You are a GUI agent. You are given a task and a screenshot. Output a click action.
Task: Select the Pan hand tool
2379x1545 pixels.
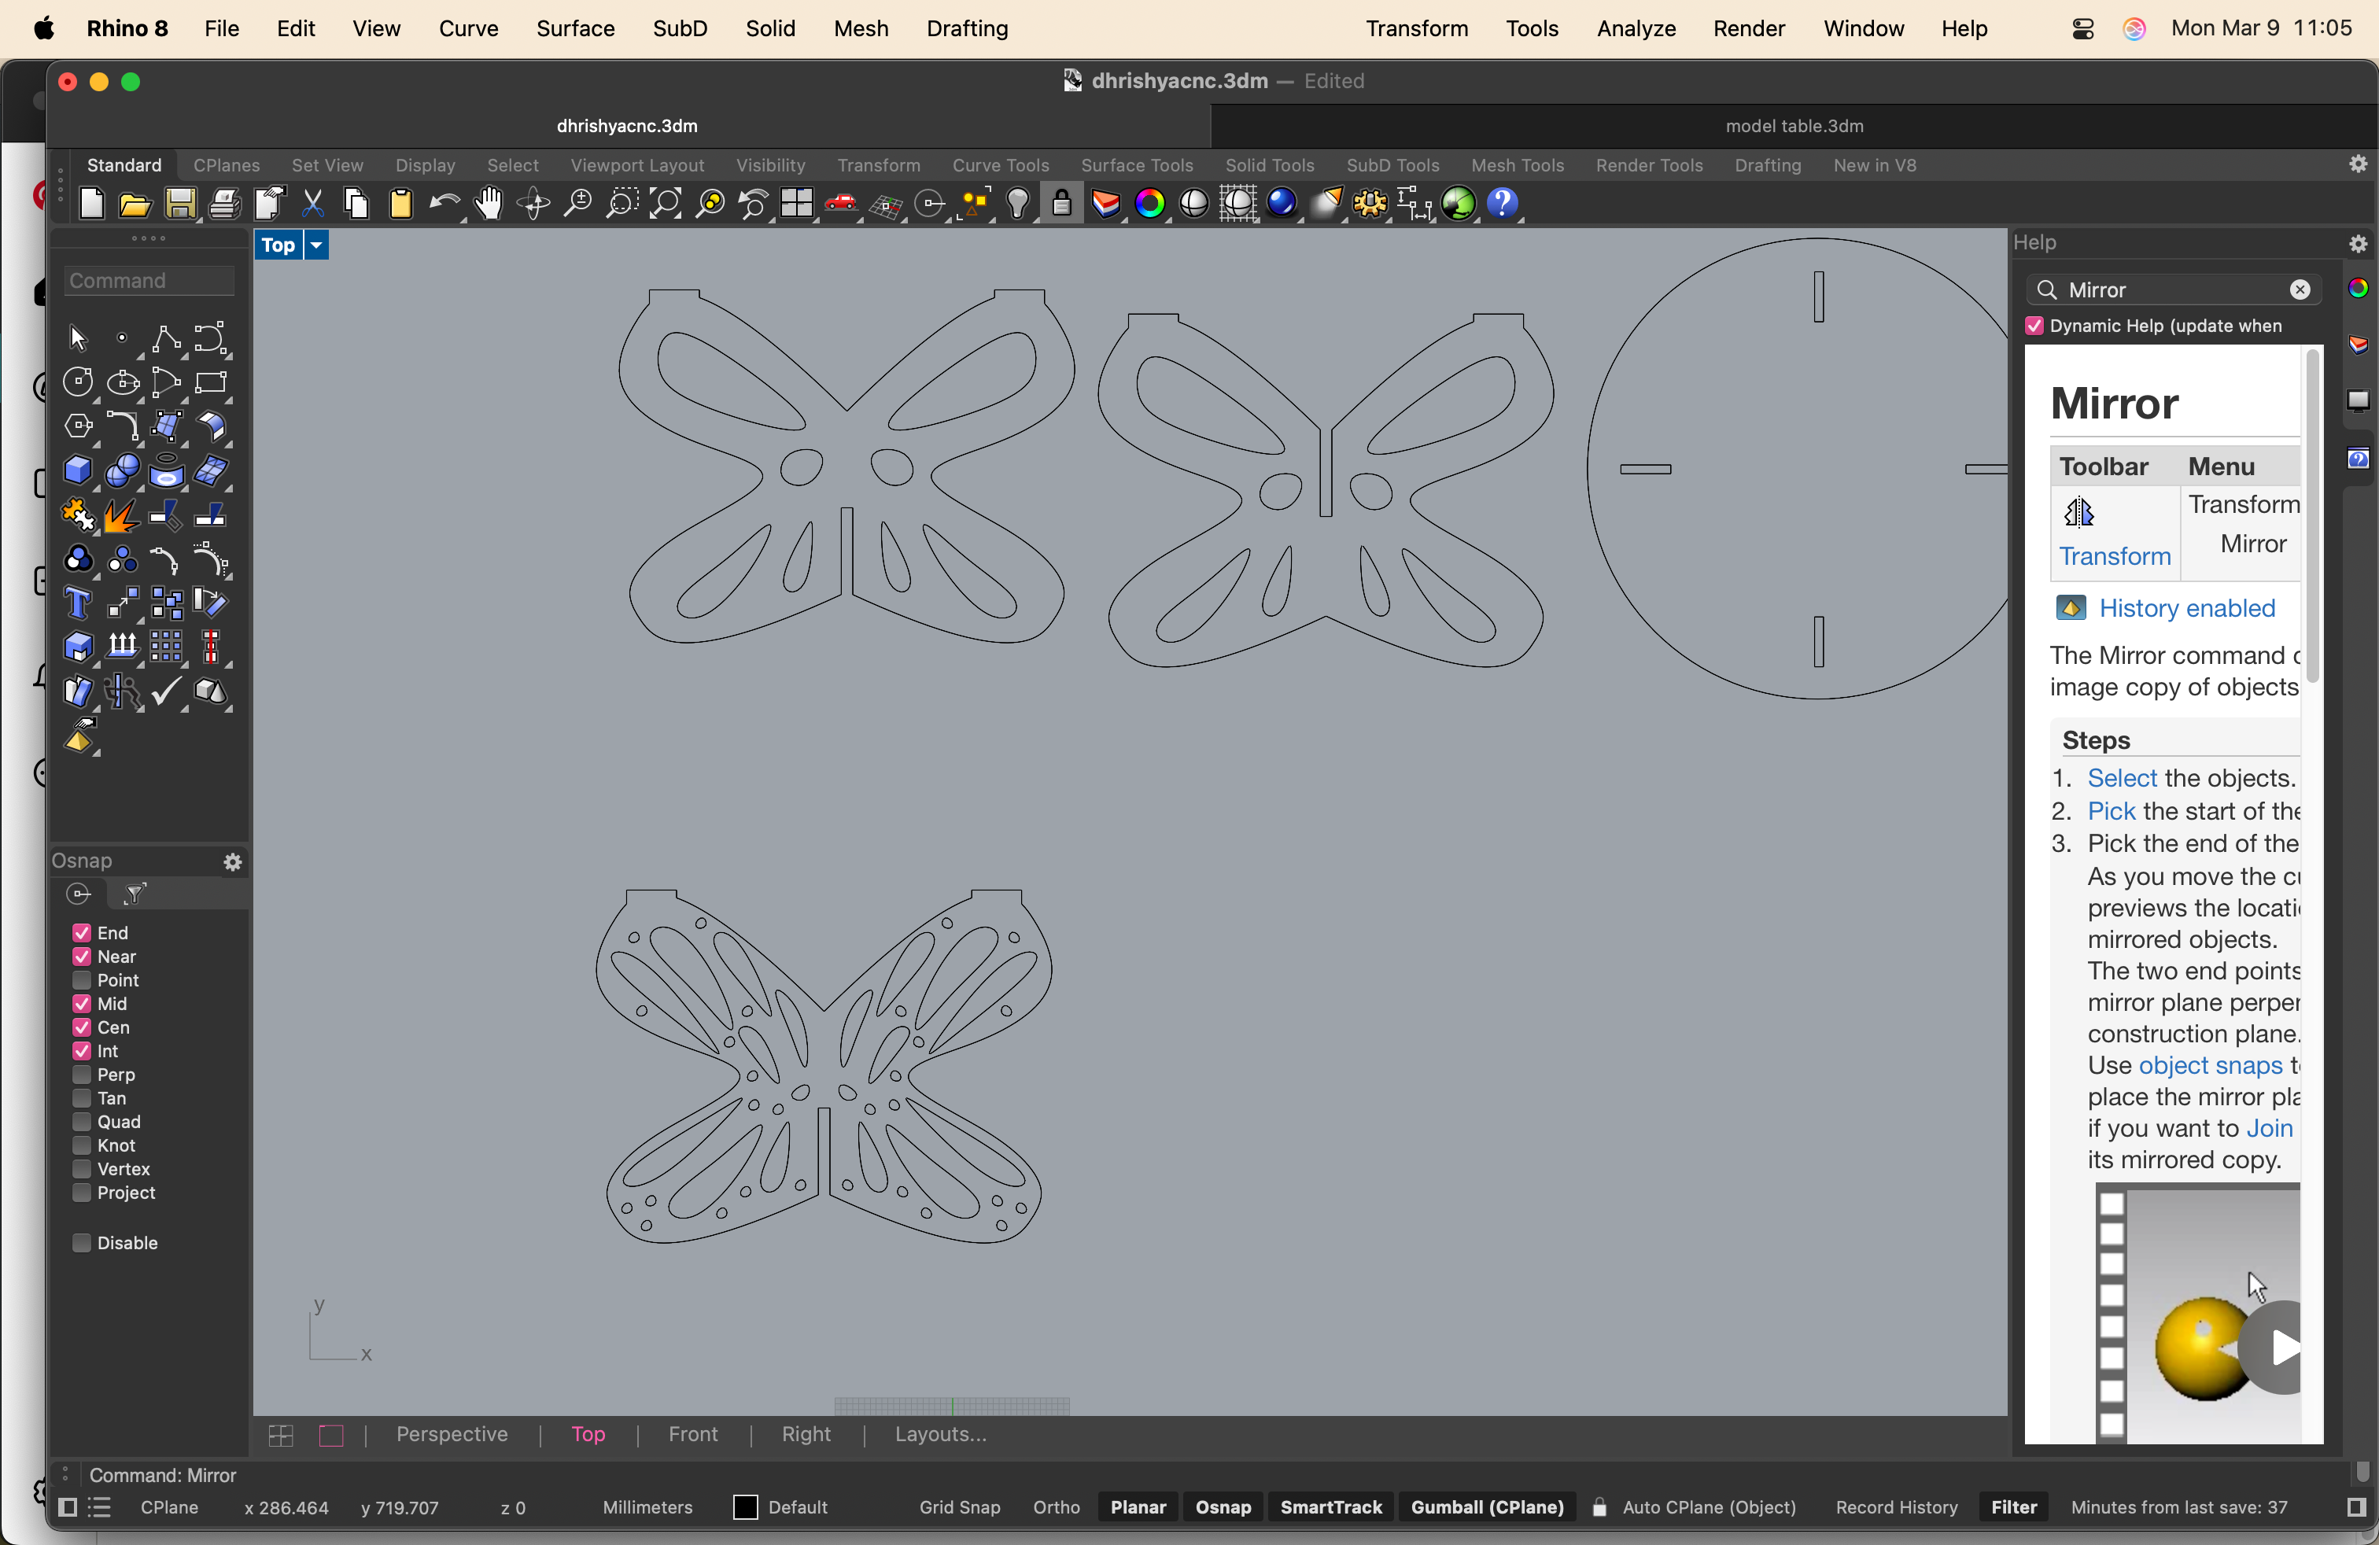pyautogui.click(x=489, y=204)
